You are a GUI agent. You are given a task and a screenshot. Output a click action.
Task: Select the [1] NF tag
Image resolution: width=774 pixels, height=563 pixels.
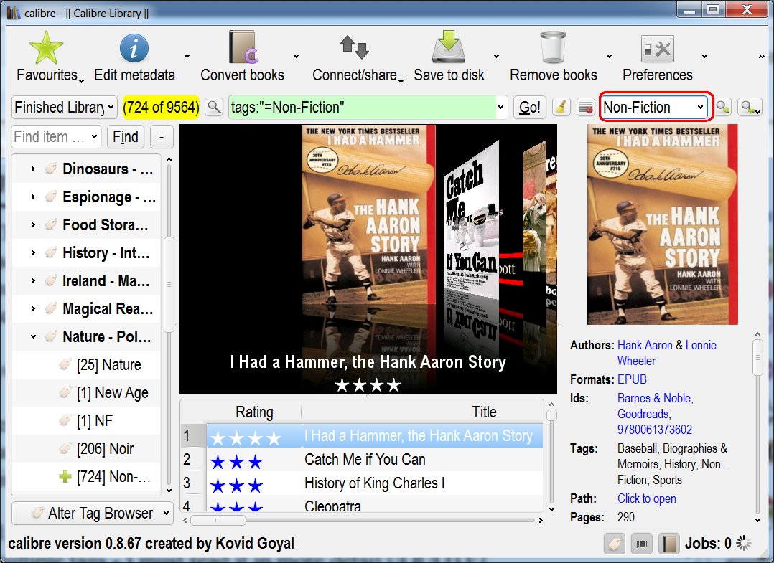(x=95, y=420)
